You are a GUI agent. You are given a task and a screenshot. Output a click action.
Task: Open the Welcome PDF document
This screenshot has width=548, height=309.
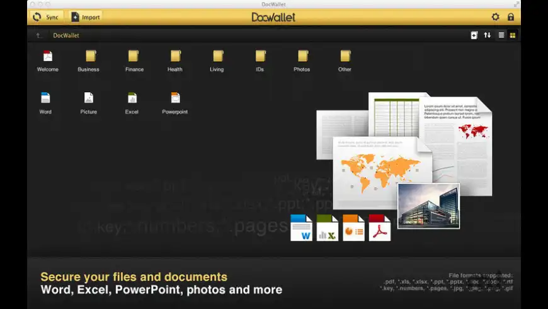pos(47,61)
